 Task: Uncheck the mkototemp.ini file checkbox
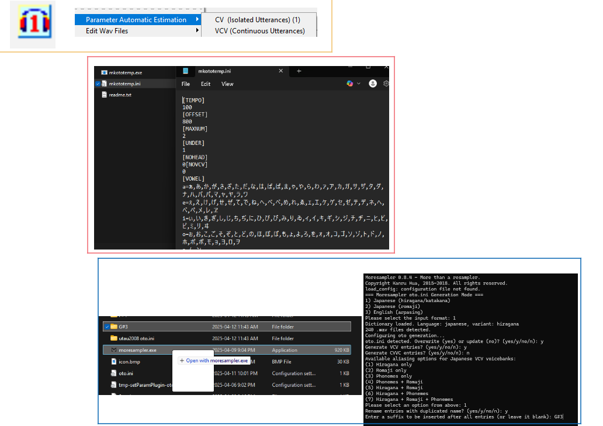98,84
